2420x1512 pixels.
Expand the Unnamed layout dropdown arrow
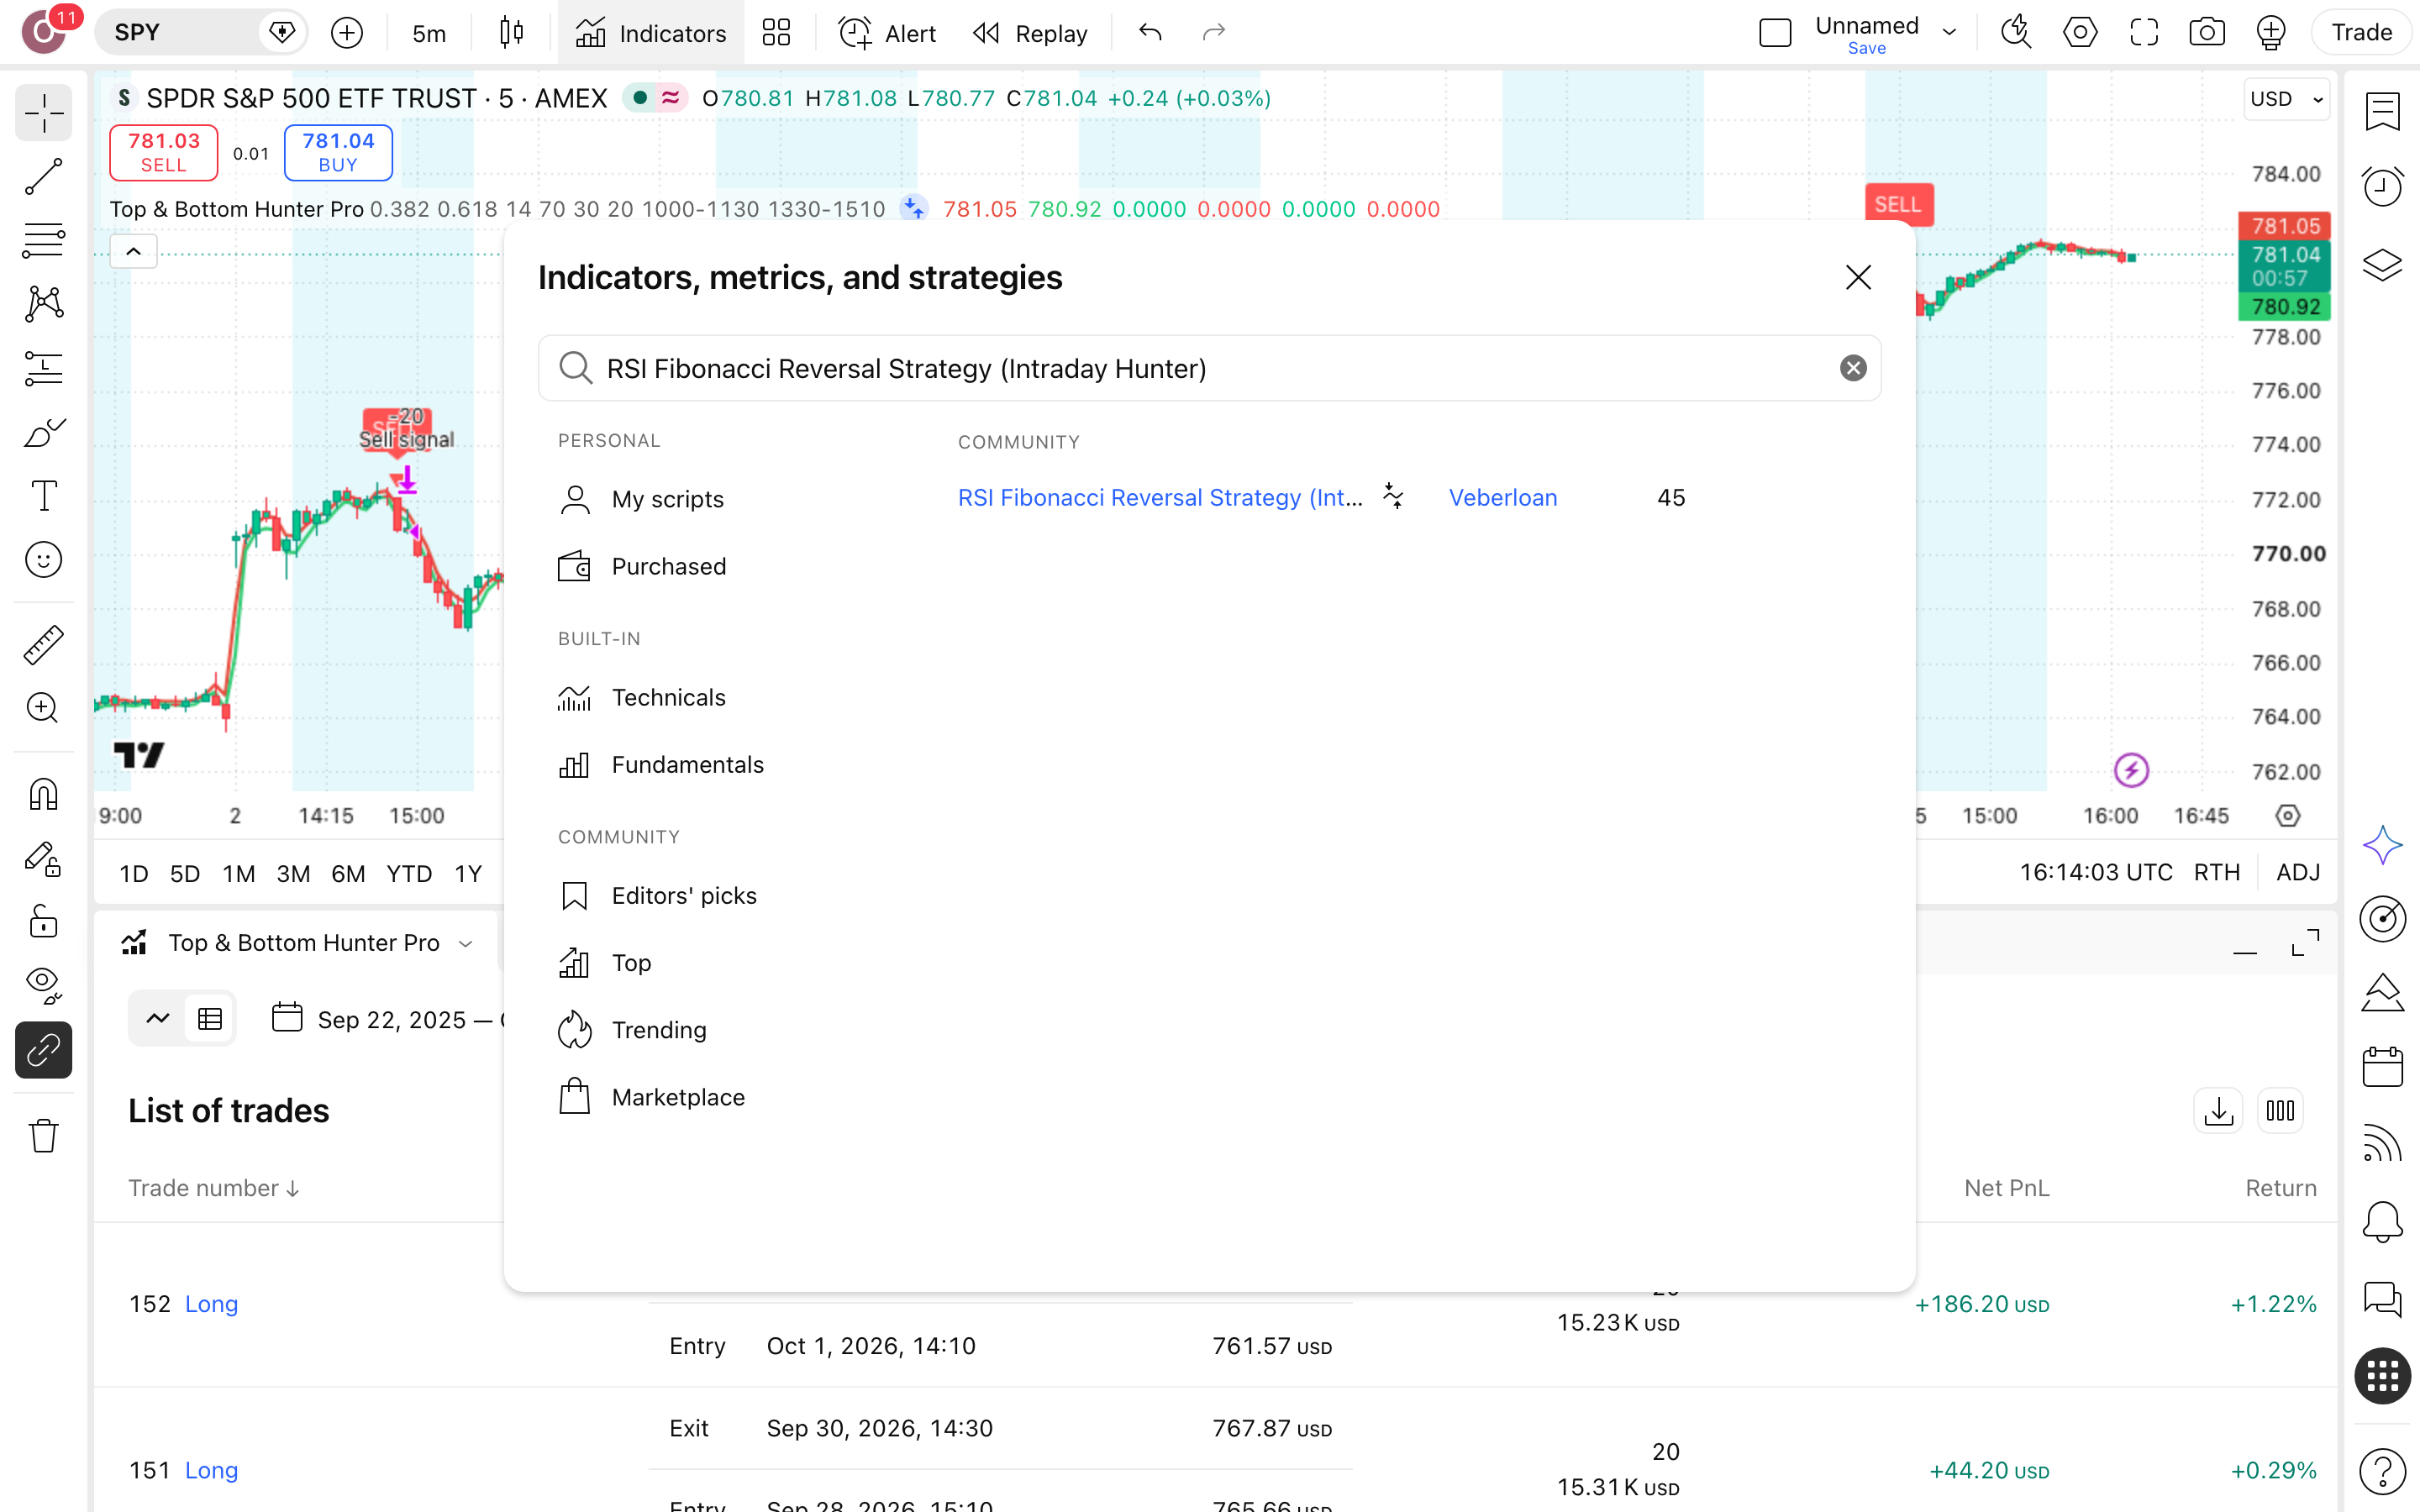(x=1949, y=33)
